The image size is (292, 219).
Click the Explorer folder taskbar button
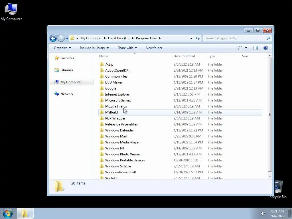click(x=25, y=213)
